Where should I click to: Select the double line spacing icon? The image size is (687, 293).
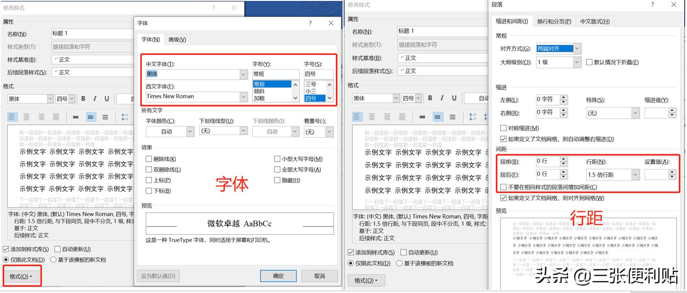pos(106,117)
